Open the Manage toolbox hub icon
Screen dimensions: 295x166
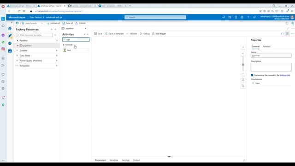[x=10, y=51]
